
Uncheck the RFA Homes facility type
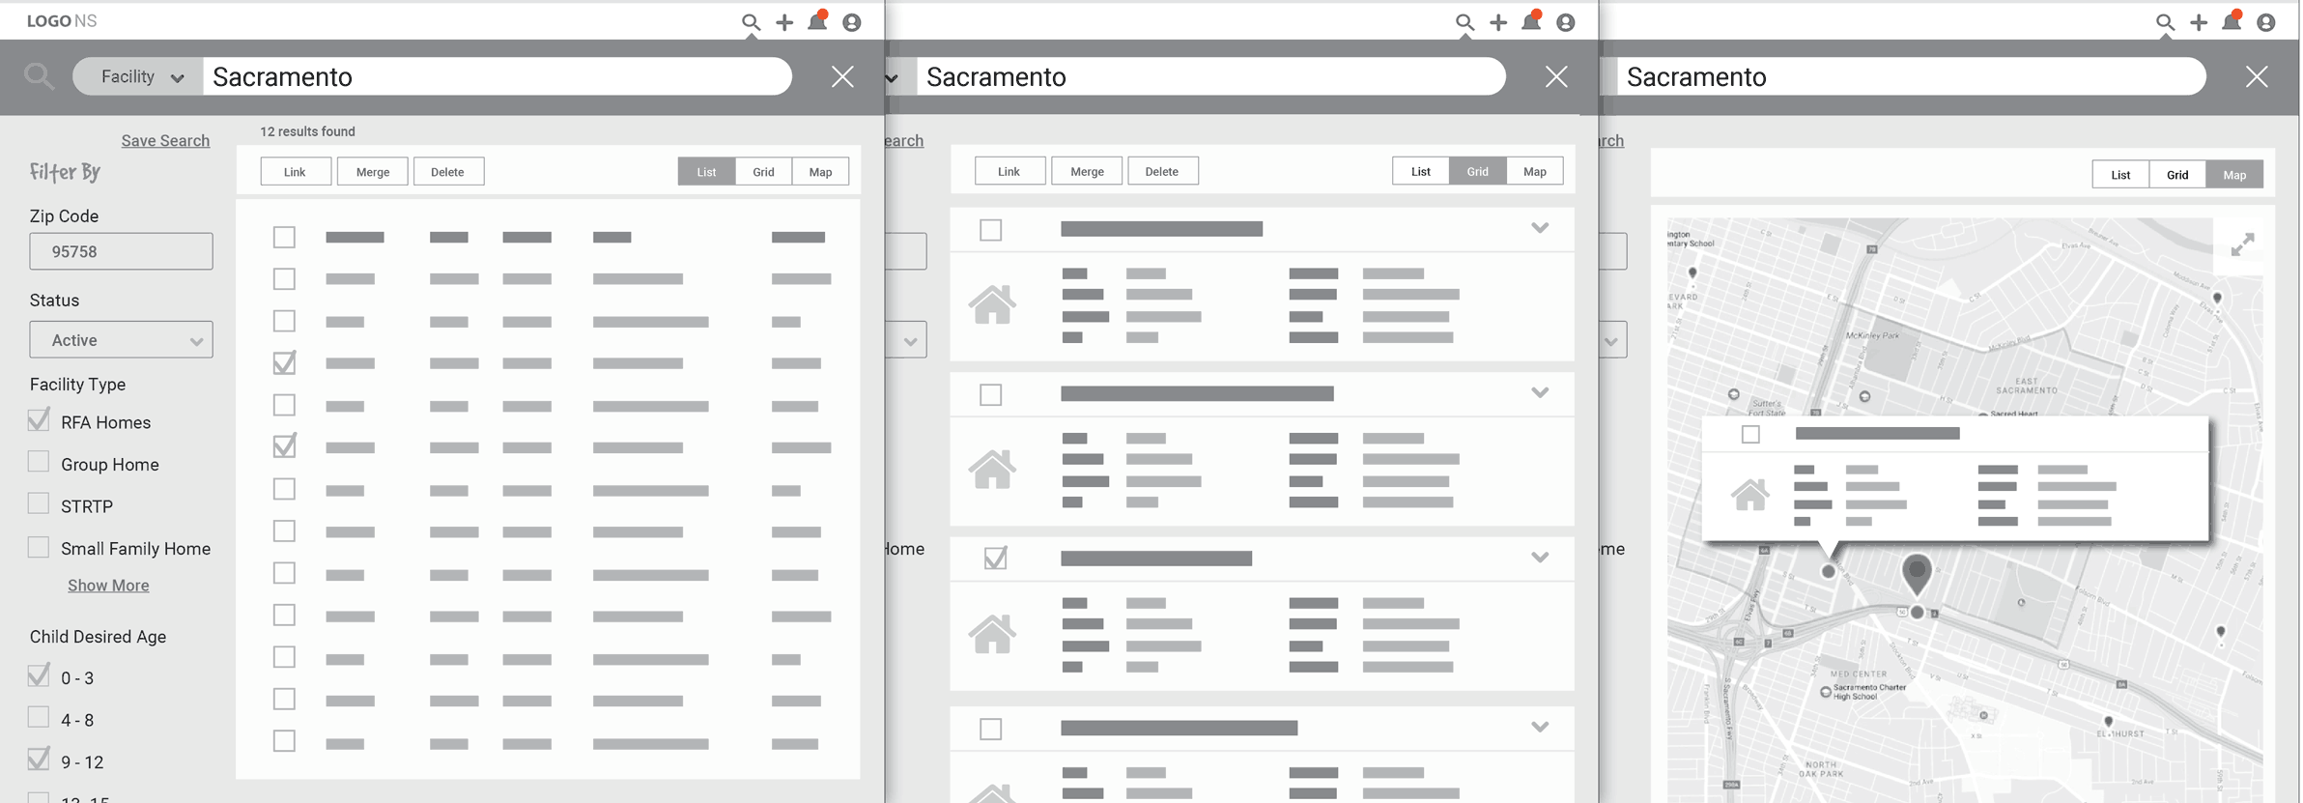pyautogui.click(x=39, y=420)
